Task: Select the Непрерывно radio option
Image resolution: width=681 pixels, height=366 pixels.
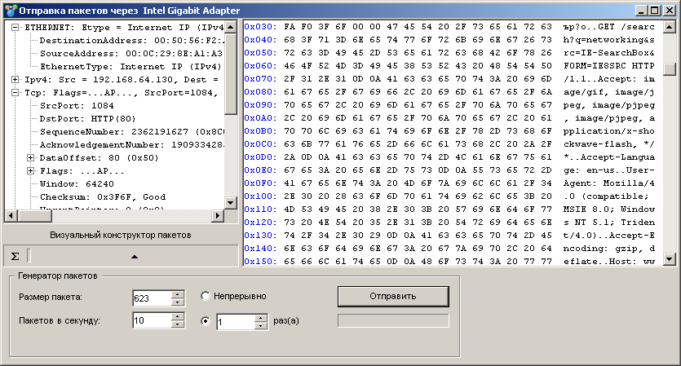Action: (x=205, y=296)
